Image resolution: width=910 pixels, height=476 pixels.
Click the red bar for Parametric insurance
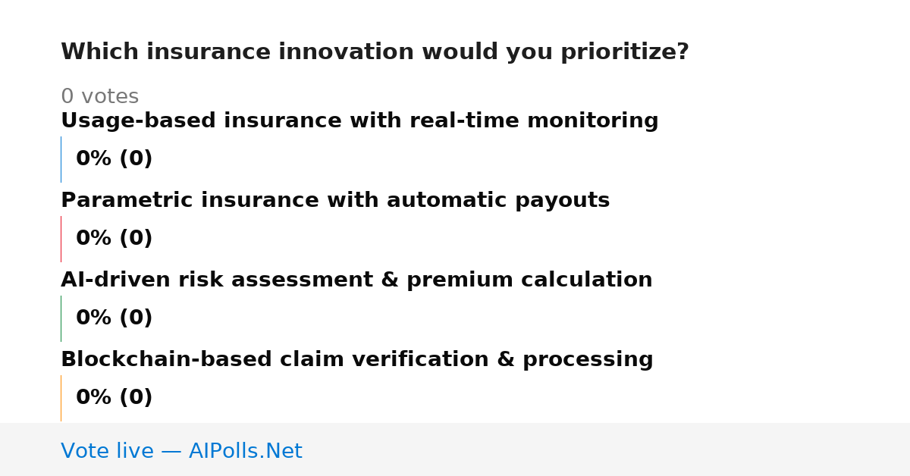[x=61, y=239]
